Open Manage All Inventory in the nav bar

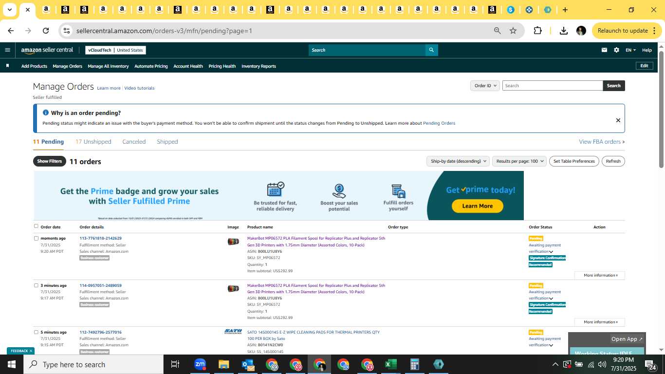coord(108,66)
